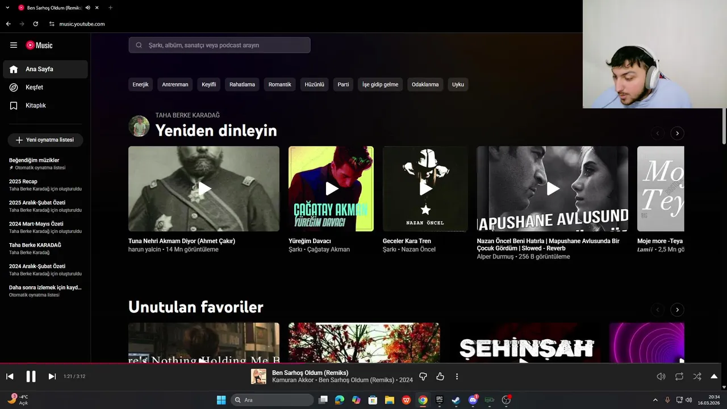Select the Antrenman mood chip
Viewport: 727px width, 409px height.
pos(175,85)
